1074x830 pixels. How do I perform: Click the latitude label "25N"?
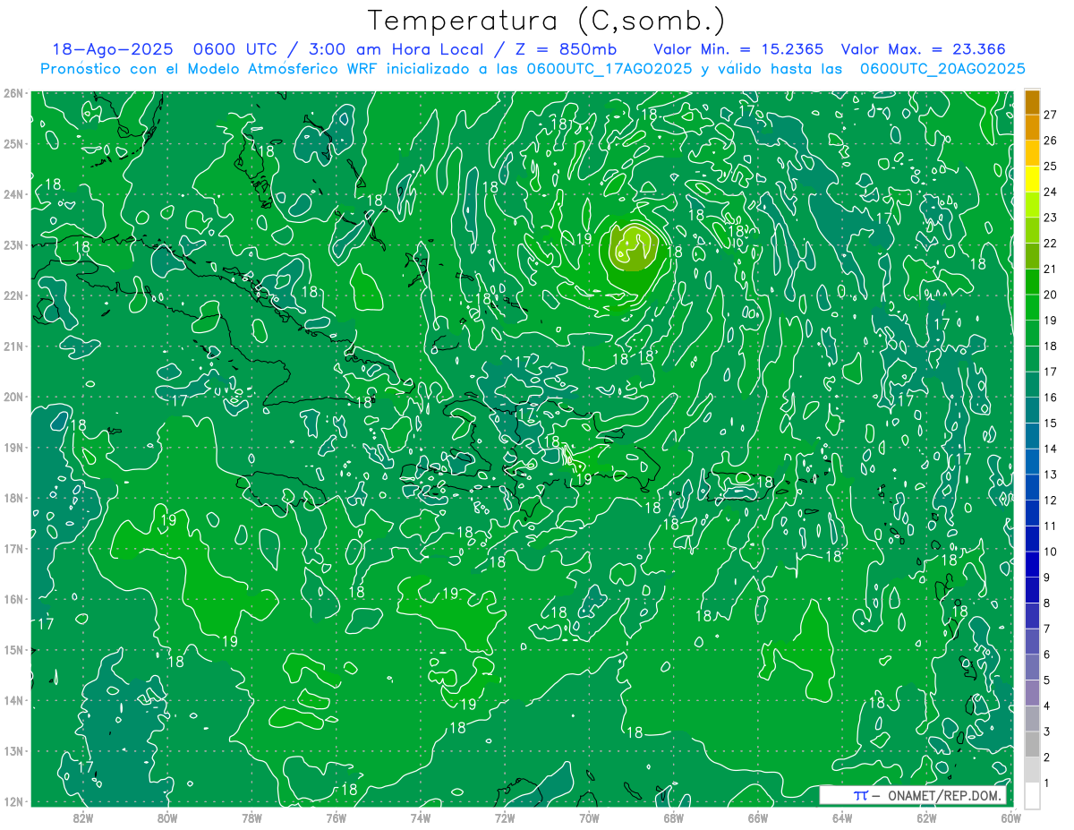pos(13,144)
